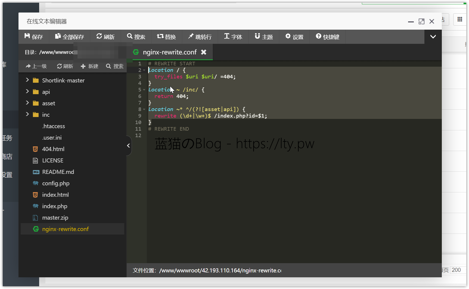
Task: Open config.php in the file tree
Action: [56, 183]
